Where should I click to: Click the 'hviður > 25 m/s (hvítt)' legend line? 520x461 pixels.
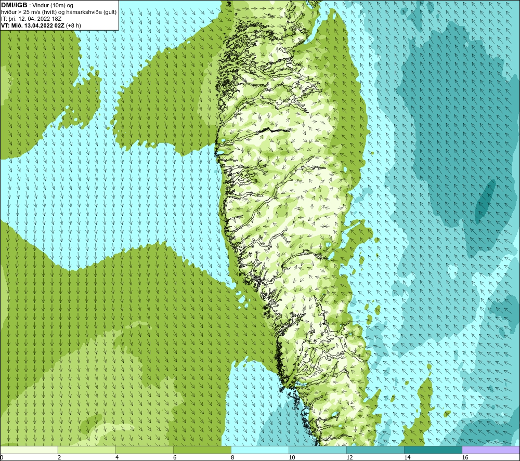(x=59, y=12)
